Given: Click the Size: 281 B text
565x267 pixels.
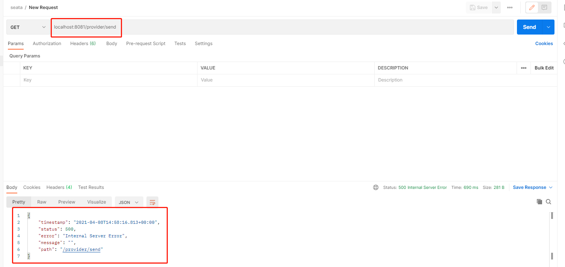Looking at the screenshot, I should 494,187.
